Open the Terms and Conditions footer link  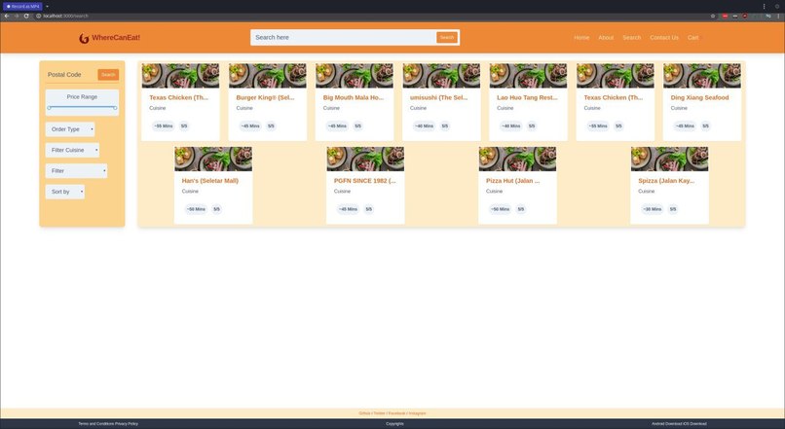click(x=95, y=424)
